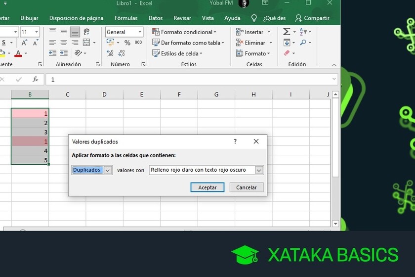The image size is (415, 277).
Task: Expand the formula bar
Action: click(x=334, y=79)
